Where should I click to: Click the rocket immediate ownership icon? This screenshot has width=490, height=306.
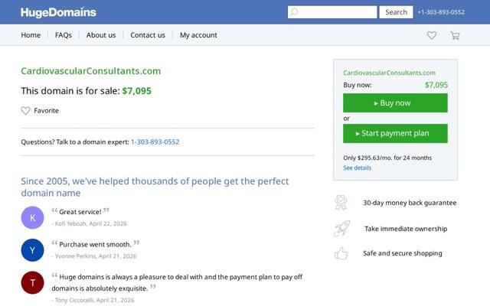[x=341, y=229]
